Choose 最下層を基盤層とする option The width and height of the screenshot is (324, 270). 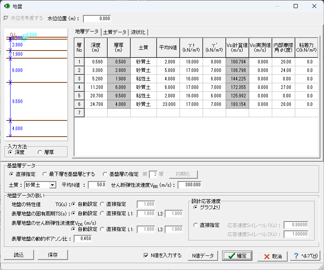pyautogui.click(x=45, y=174)
